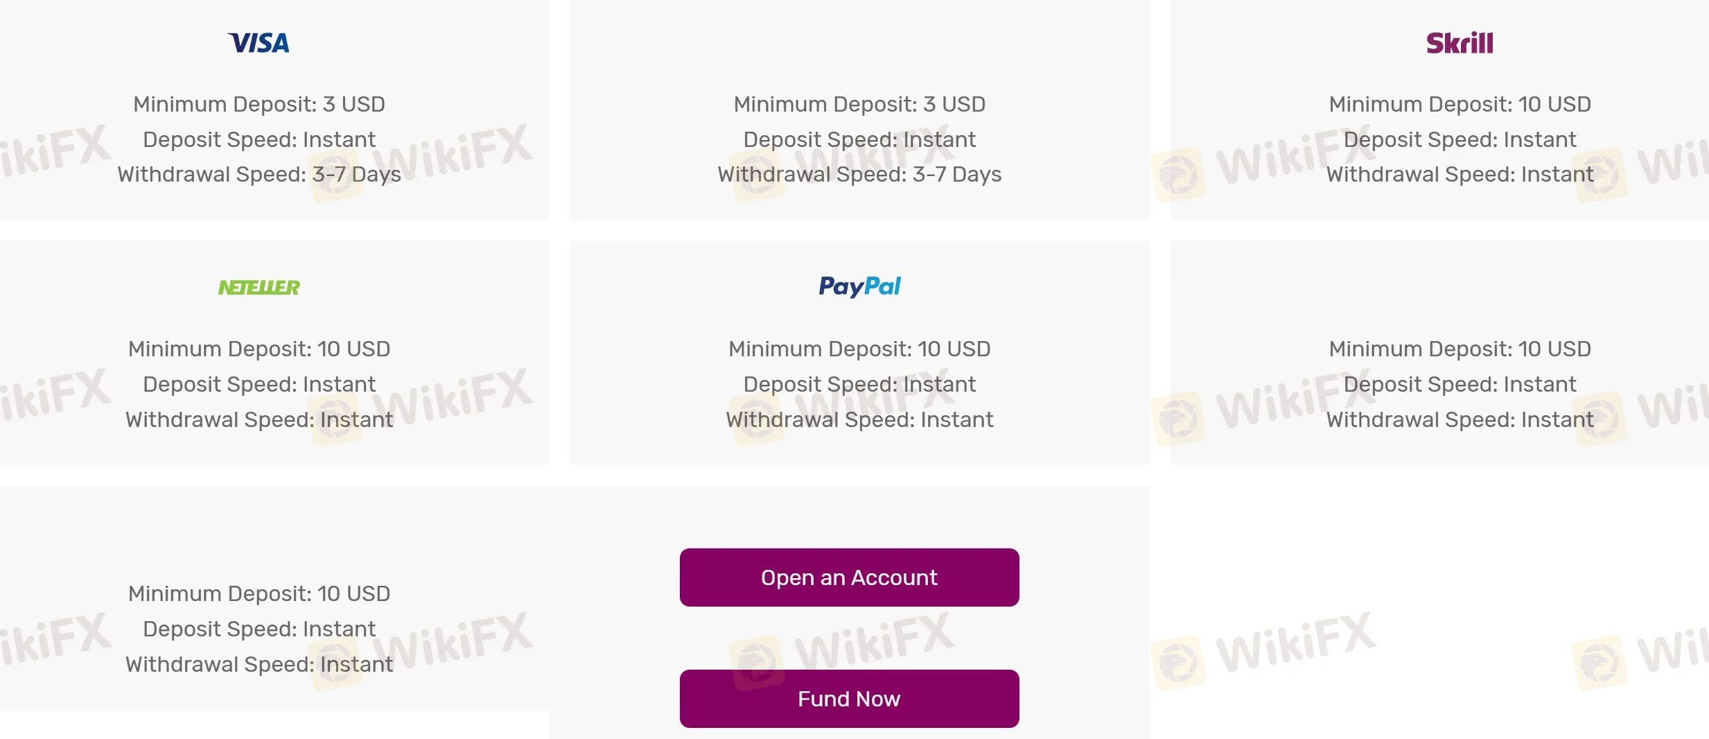Select the PayPal payment logo
Image resolution: width=1709 pixels, height=739 pixels.
tap(859, 286)
